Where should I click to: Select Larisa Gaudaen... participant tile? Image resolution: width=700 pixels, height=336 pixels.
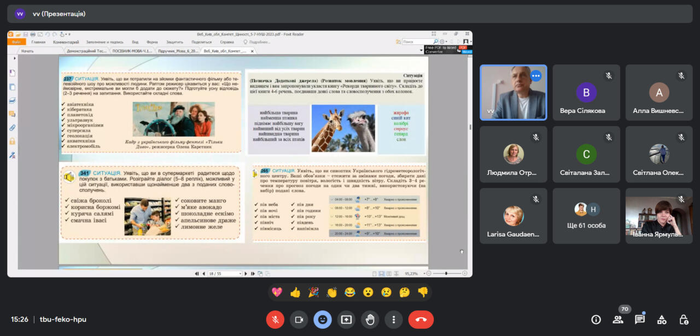click(514, 216)
